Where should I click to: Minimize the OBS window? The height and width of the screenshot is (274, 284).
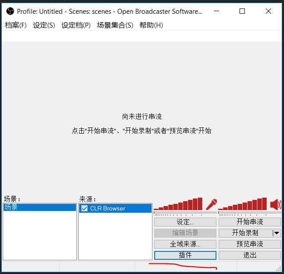216,11
